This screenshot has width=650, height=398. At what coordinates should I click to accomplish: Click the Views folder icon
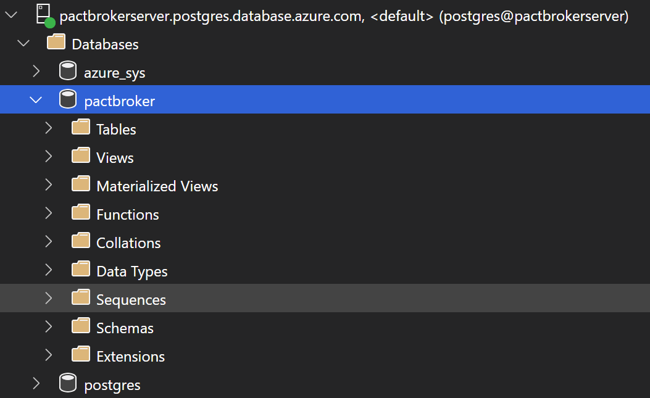click(x=80, y=155)
